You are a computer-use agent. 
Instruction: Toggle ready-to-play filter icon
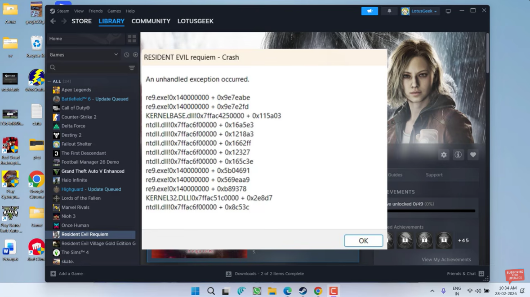[135, 55]
